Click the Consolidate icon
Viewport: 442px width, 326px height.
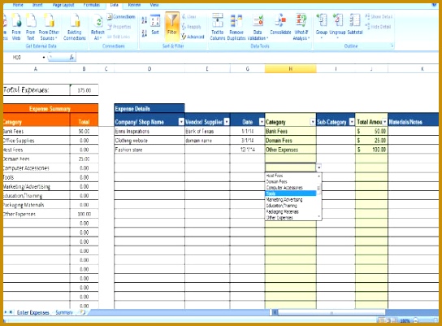coord(280,24)
